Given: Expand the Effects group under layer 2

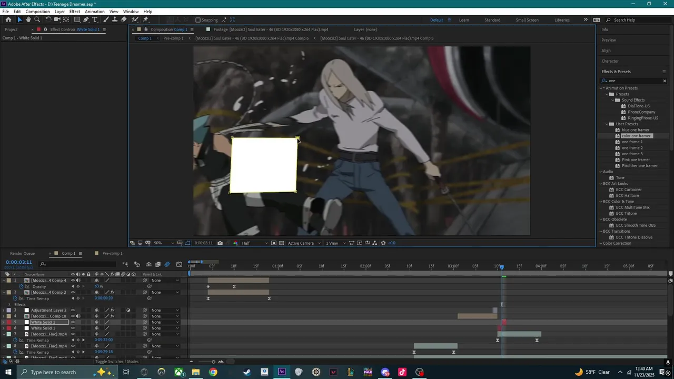Looking at the screenshot, I should 9,304.
